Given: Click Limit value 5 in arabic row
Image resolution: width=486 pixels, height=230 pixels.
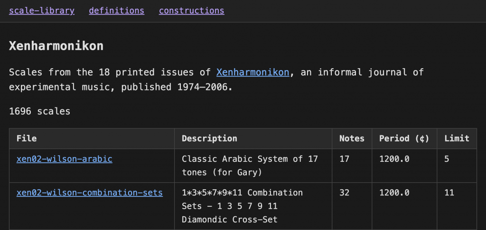Looking at the screenshot, I should point(447,159).
